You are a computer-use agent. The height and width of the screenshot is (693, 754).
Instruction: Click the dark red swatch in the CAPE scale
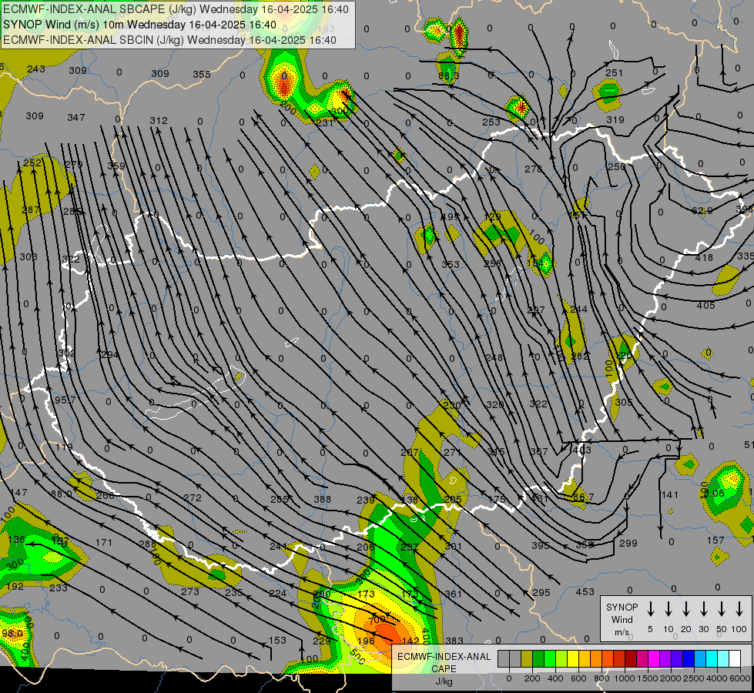point(632,658)
